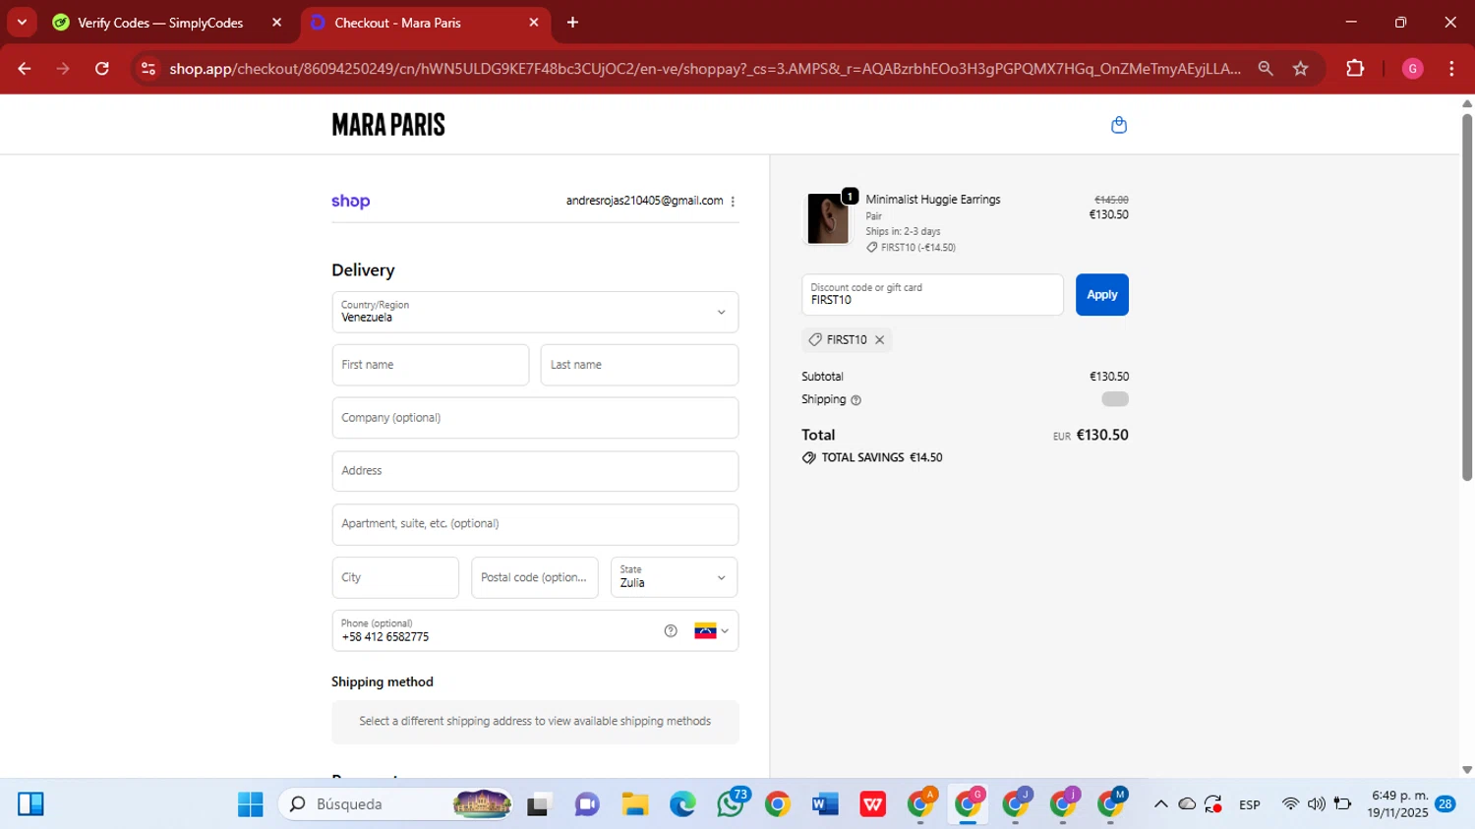Open the Windows Start menu
This screenshot has width=1475, height=829.
[x=250, y=804]
